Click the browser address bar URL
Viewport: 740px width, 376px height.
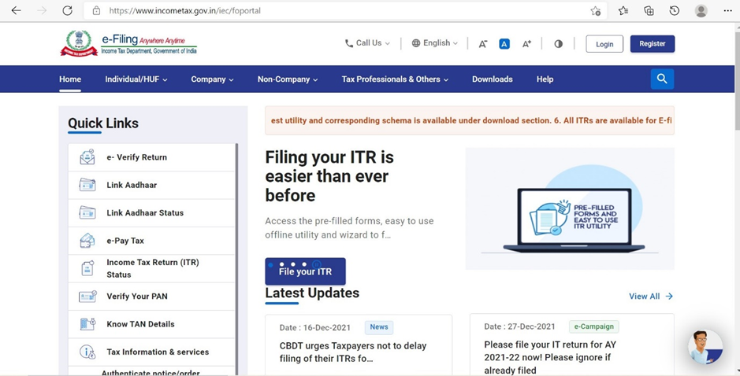click(x=185, y=10)
